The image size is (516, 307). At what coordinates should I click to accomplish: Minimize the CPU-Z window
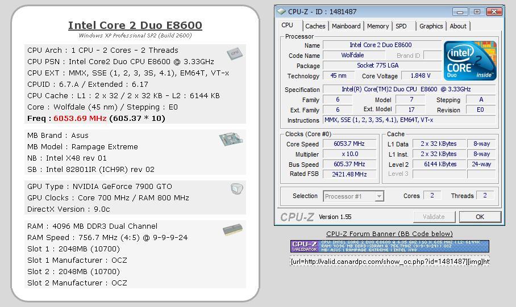[460, 12]
